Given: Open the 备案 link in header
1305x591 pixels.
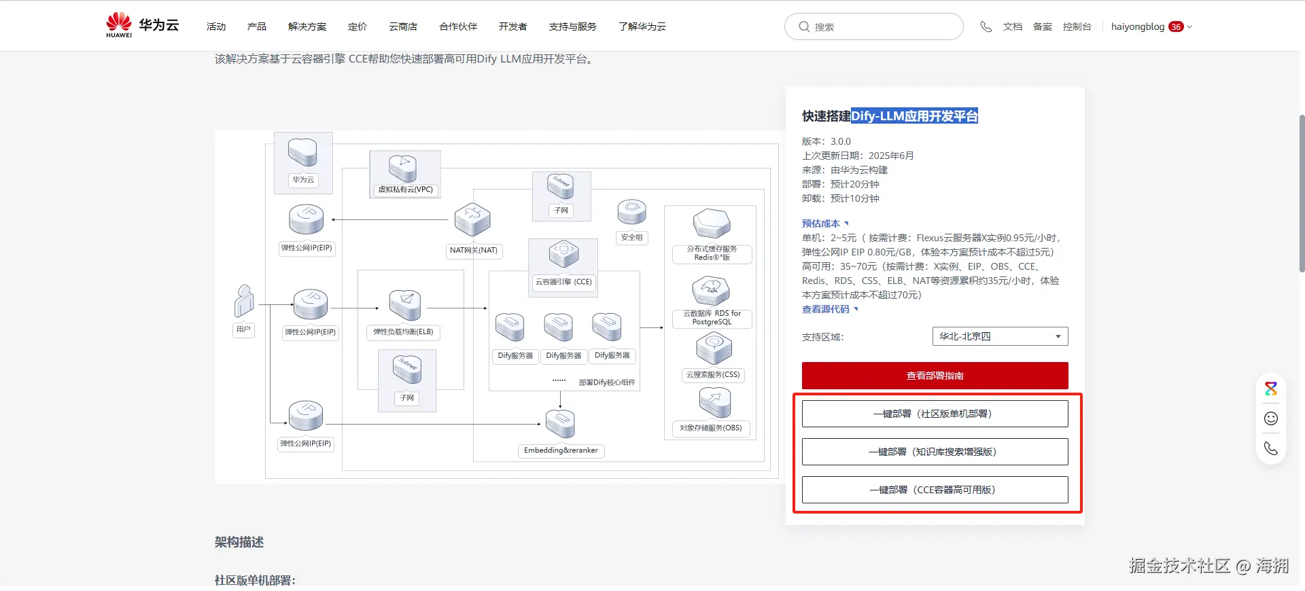Looking at the screenshot, I should point(1043,26).
